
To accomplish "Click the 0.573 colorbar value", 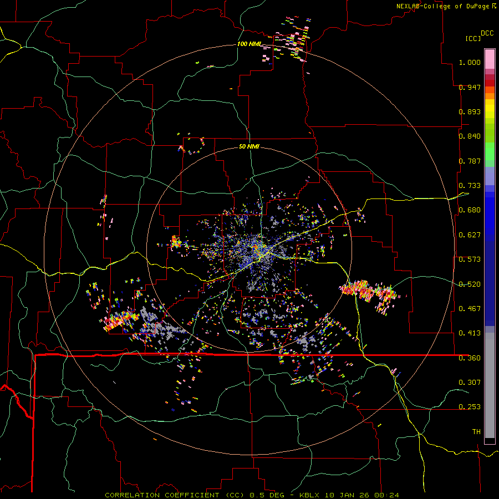I will coord(470,259).
